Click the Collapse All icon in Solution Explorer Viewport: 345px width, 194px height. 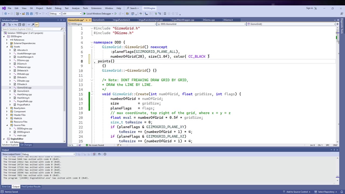(19, 25)
